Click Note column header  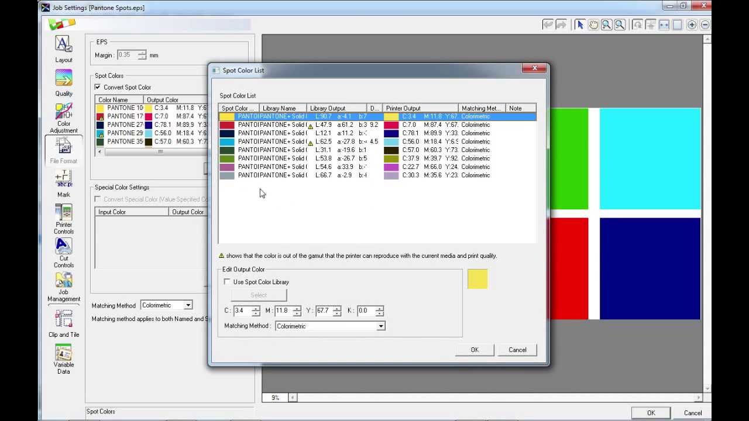520,108
